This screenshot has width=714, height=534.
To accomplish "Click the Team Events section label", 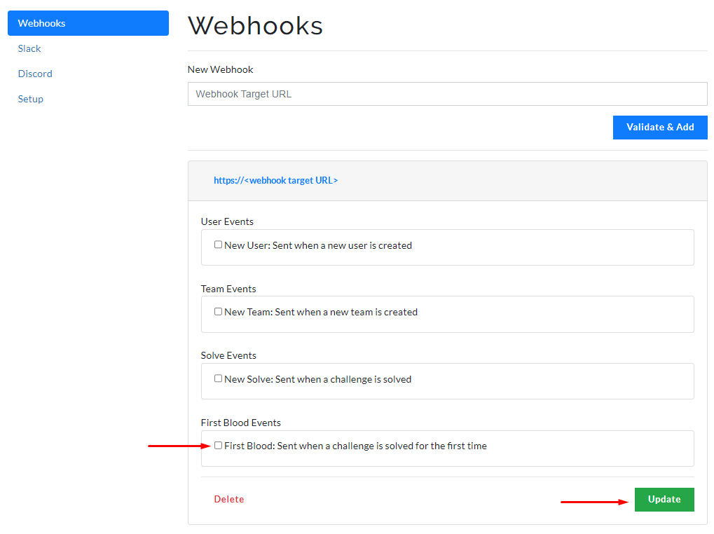I will [x=228, y=289].
